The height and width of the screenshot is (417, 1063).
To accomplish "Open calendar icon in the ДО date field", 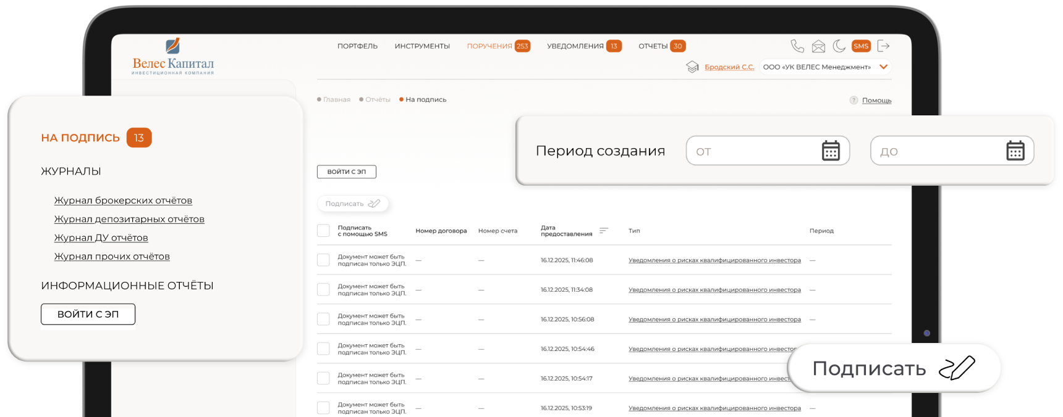I will pos(1015,151).
